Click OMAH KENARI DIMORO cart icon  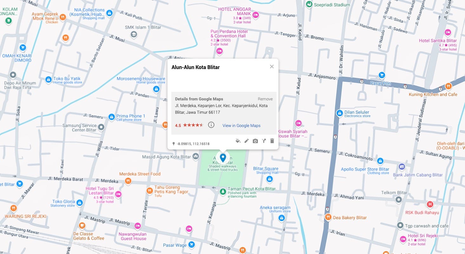(23, 48)
